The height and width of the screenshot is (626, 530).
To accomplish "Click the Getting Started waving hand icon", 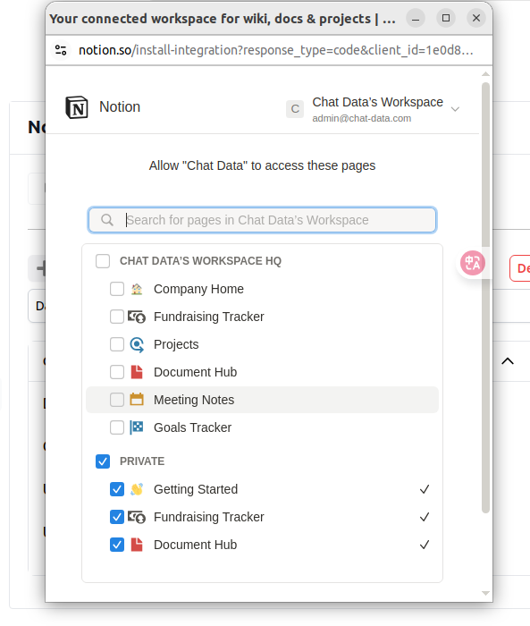I will 137,489.
